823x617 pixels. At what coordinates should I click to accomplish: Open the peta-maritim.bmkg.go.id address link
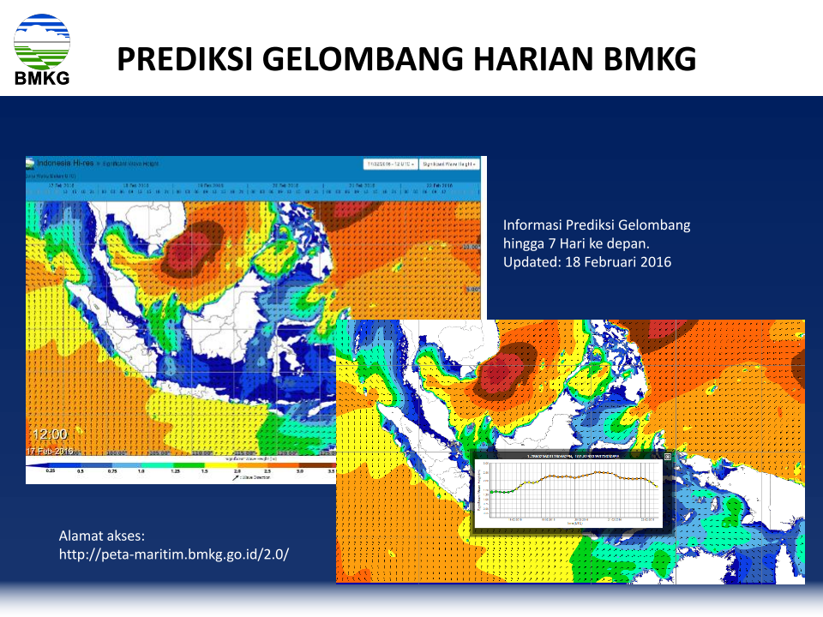pyautogui.click(x=174, y=554)
